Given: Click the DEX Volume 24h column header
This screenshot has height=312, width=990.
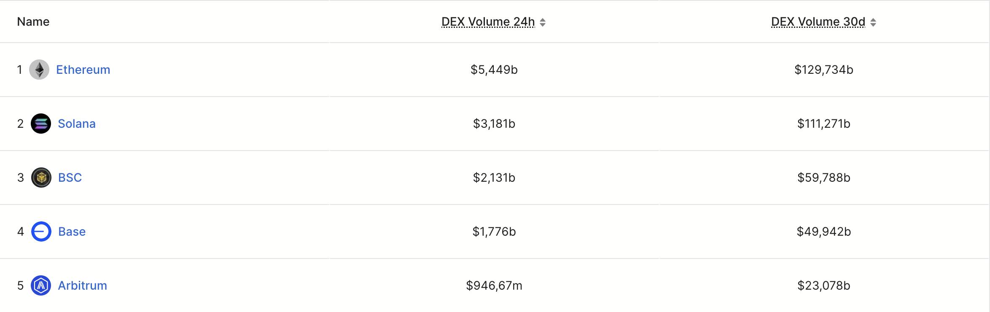Looking at the screenshot, I should click(488, 22).
